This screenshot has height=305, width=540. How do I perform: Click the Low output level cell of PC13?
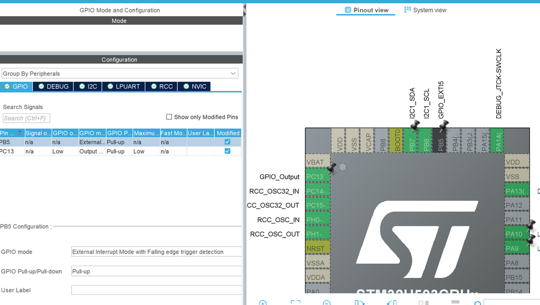65,151
